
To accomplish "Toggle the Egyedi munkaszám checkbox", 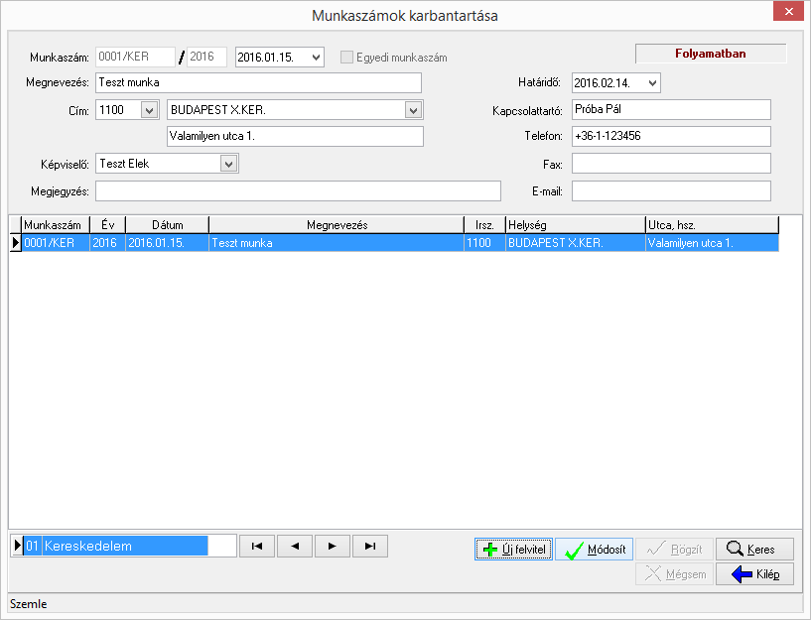I will click(346, 58).
